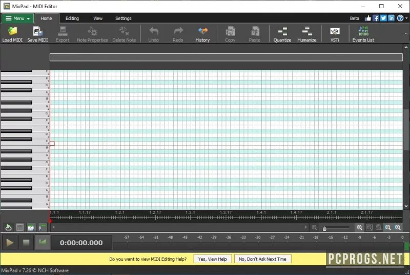
Task: Click timeline marker 2.1.1
Action: [x=331, y=212]
